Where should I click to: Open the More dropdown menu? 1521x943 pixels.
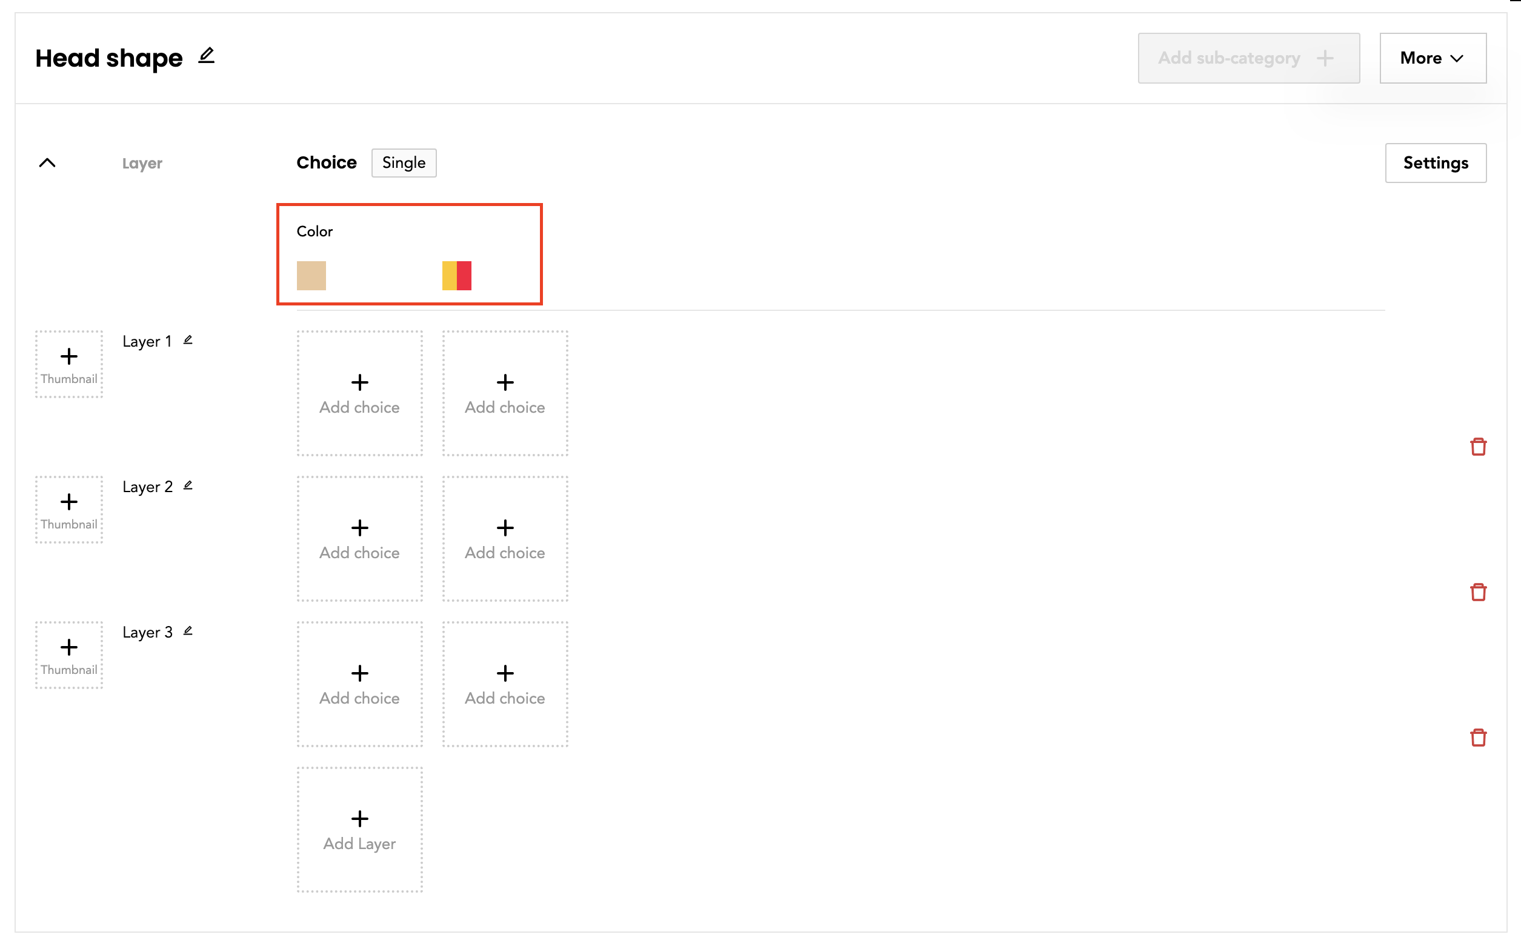(x=1432, y=58)
